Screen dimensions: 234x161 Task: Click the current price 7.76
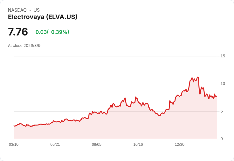tap(18, 32)
